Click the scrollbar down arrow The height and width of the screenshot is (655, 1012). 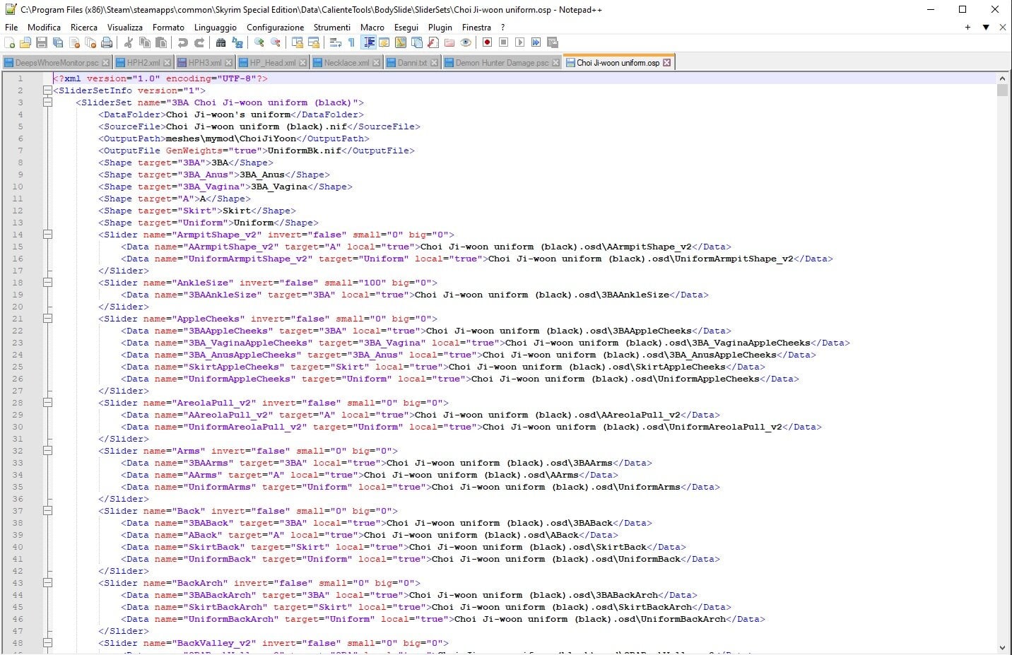[1002, 647]
